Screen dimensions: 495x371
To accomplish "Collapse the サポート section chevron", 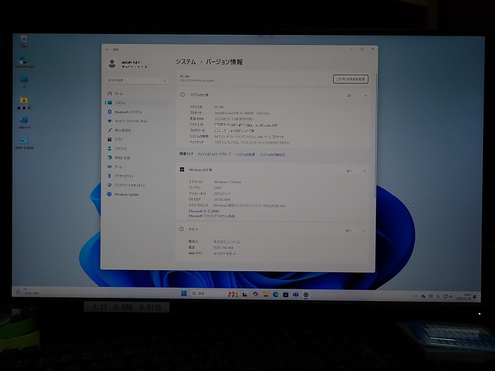I will [x=364, y=231].
